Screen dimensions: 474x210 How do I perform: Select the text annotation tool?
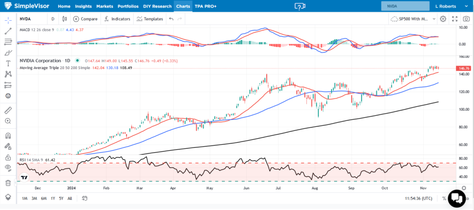(x=8, y=64)
